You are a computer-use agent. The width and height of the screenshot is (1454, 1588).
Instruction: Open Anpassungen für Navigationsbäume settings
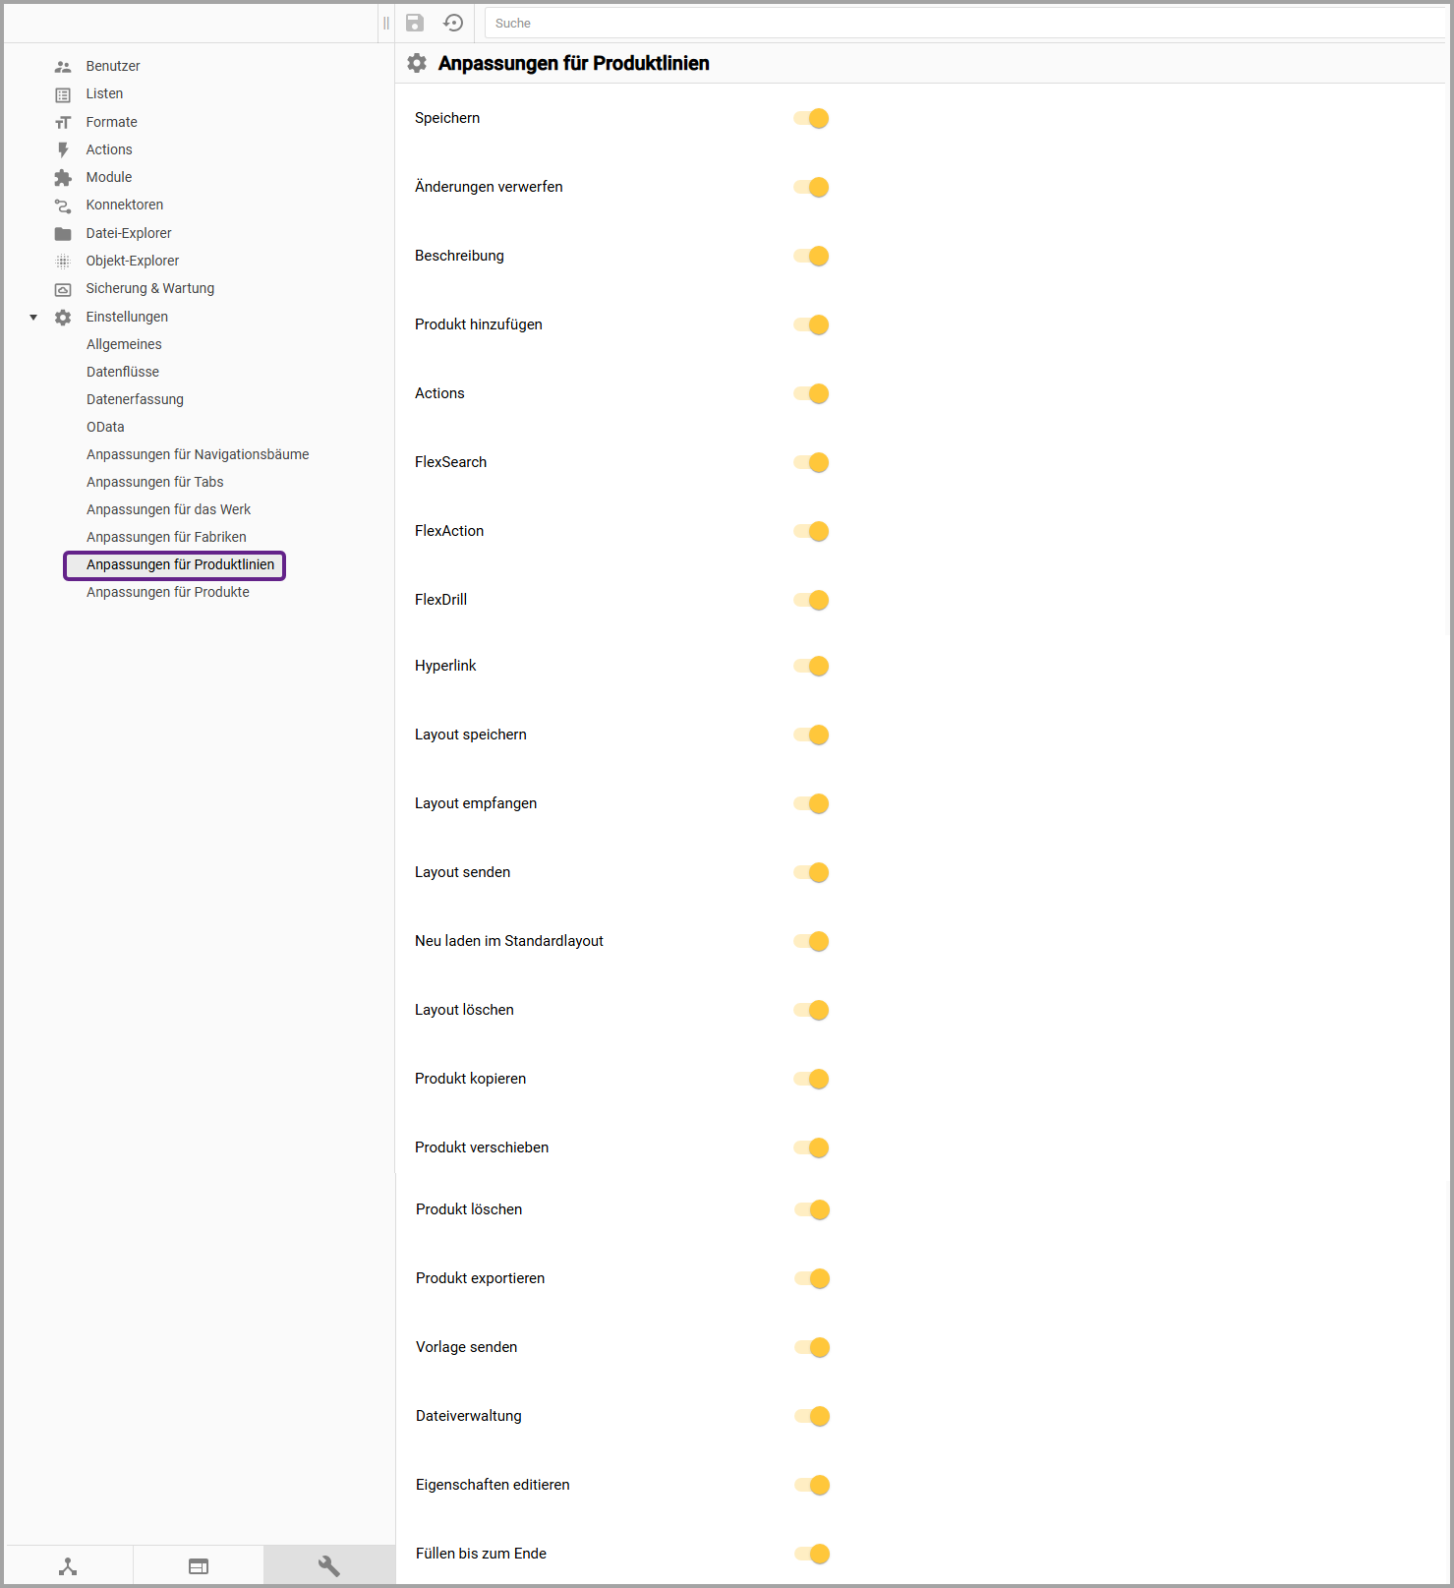tap(198, 454)
